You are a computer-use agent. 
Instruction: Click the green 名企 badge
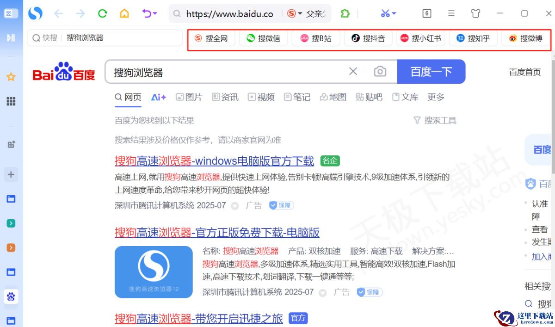point(330,161)
